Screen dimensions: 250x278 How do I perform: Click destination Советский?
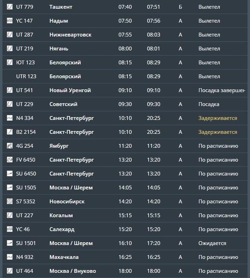coord(63,104)
